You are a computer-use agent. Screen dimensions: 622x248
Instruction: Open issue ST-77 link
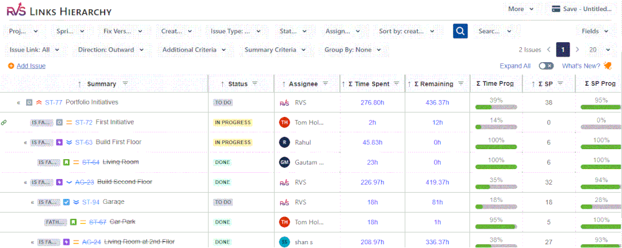[x=54, y=102]
